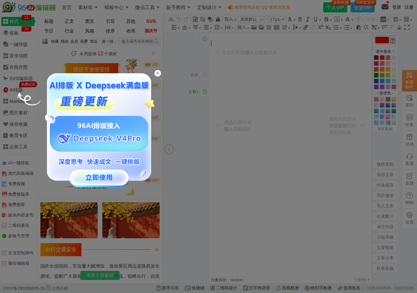Open 活动 gift activities
The image size is (417, 293).
(410, 140)
